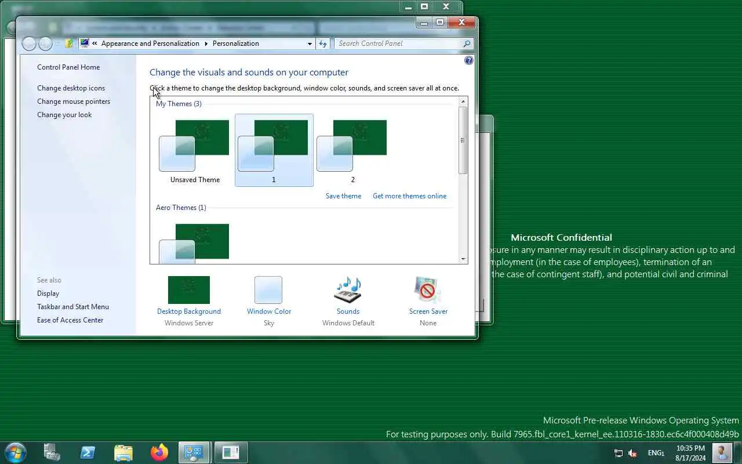Click the Refresh button beside address bar
Viewport: 742px width, 464px height.
coord(323,43)
